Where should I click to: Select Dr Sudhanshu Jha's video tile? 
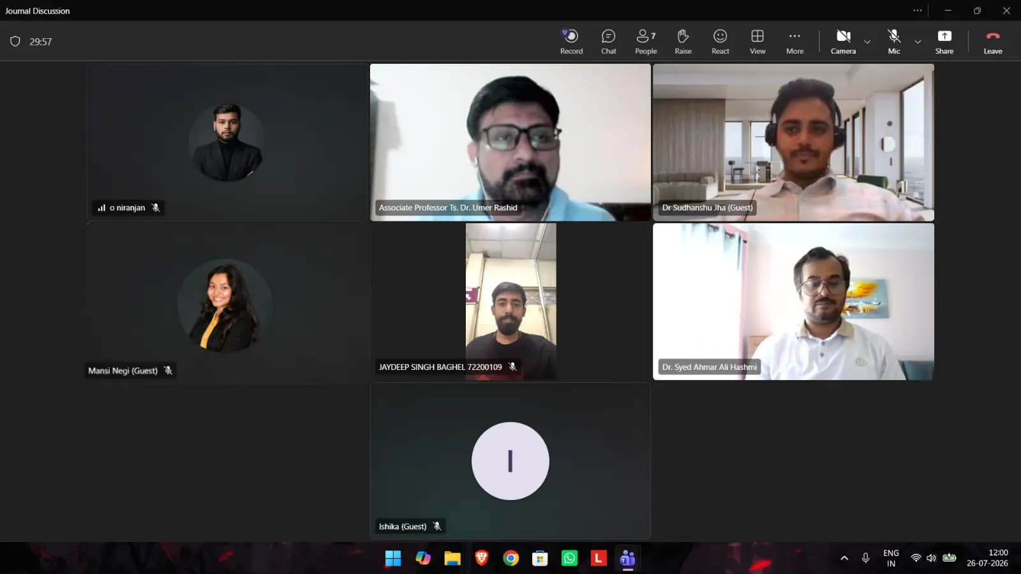793,142
